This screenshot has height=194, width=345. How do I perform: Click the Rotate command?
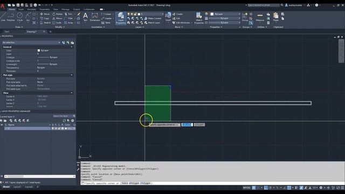(x=58, y=14)
